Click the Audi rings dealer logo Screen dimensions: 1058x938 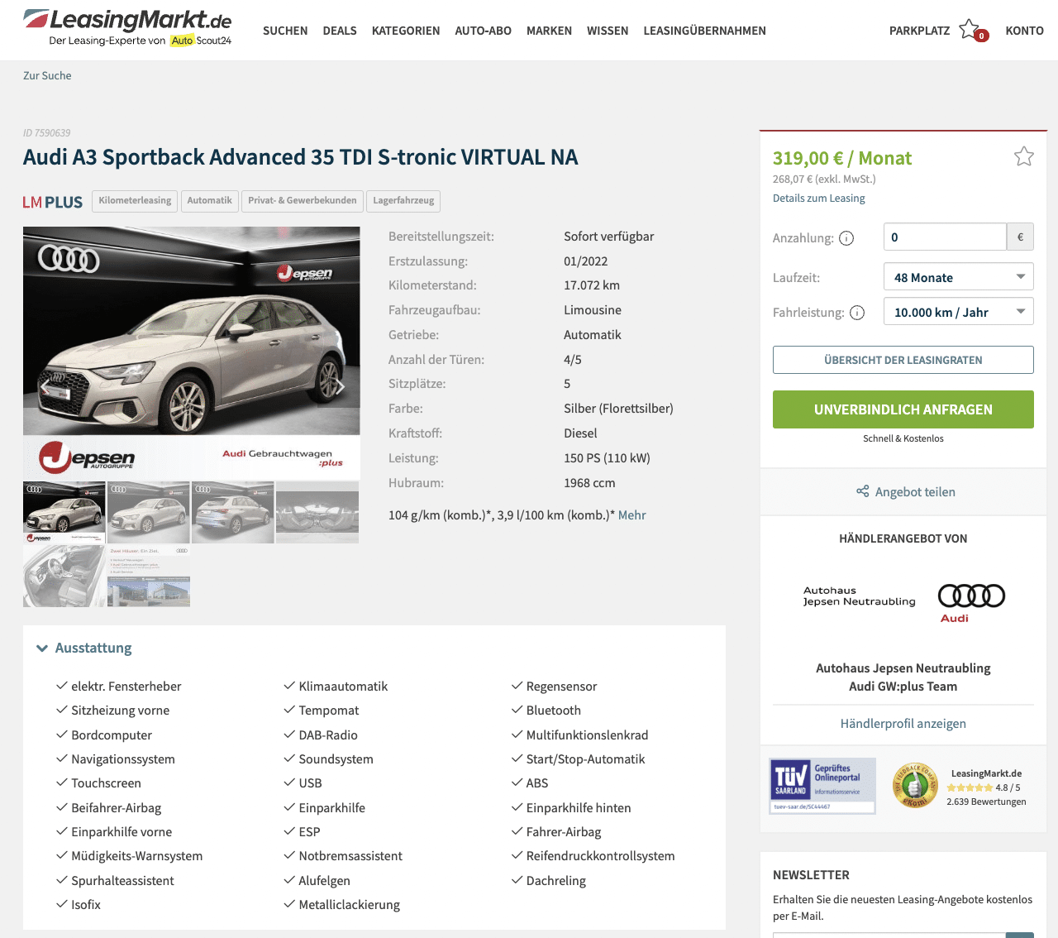(971, 603)
